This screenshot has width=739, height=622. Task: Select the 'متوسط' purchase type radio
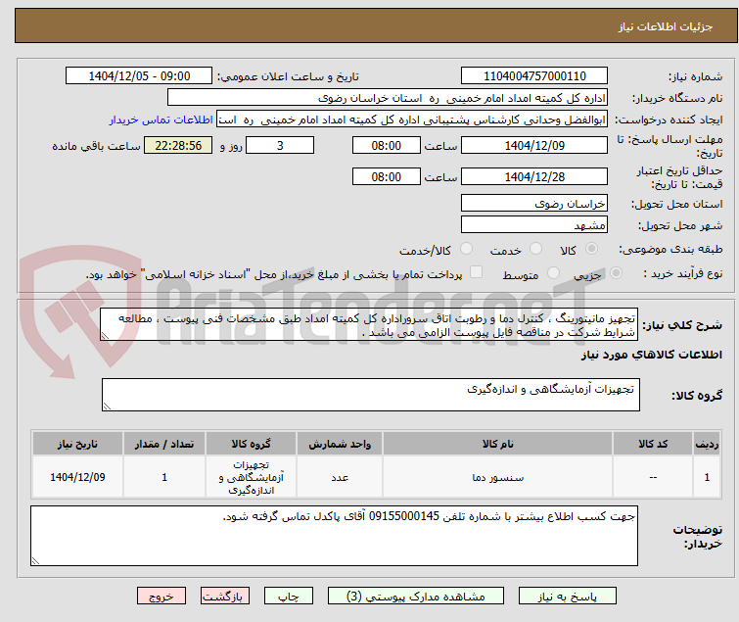click(x=553, y=273)
